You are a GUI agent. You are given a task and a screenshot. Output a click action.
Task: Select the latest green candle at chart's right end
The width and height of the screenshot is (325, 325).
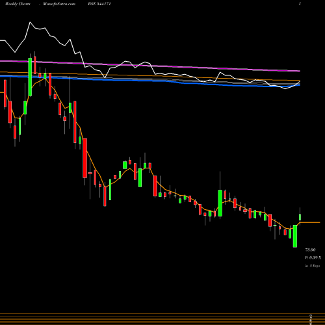[300, 216]
